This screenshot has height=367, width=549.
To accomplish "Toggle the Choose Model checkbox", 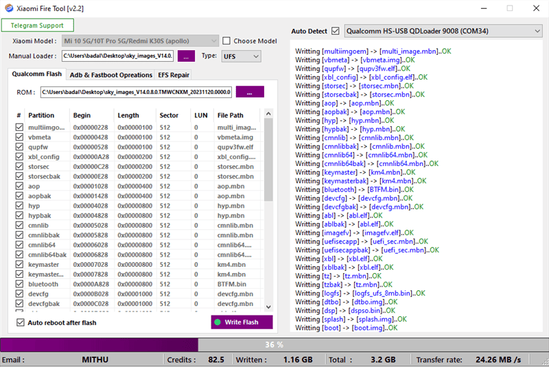I will tap(228, 41).
